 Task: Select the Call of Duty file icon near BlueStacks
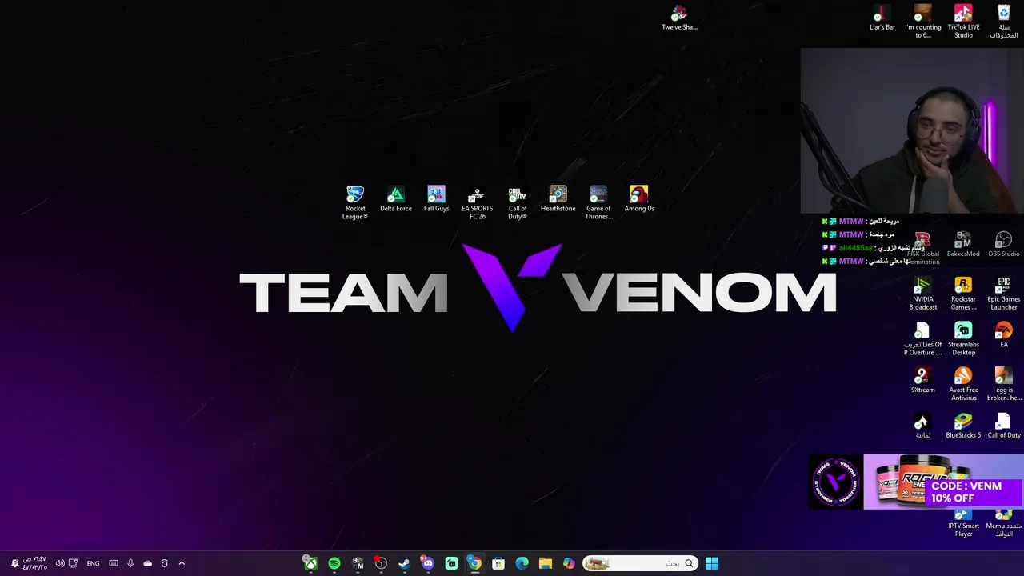click(x=1003, y=426)
